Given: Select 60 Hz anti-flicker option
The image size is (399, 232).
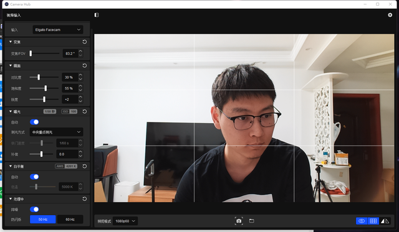Looking at the screenshot, I should point(70,220).
